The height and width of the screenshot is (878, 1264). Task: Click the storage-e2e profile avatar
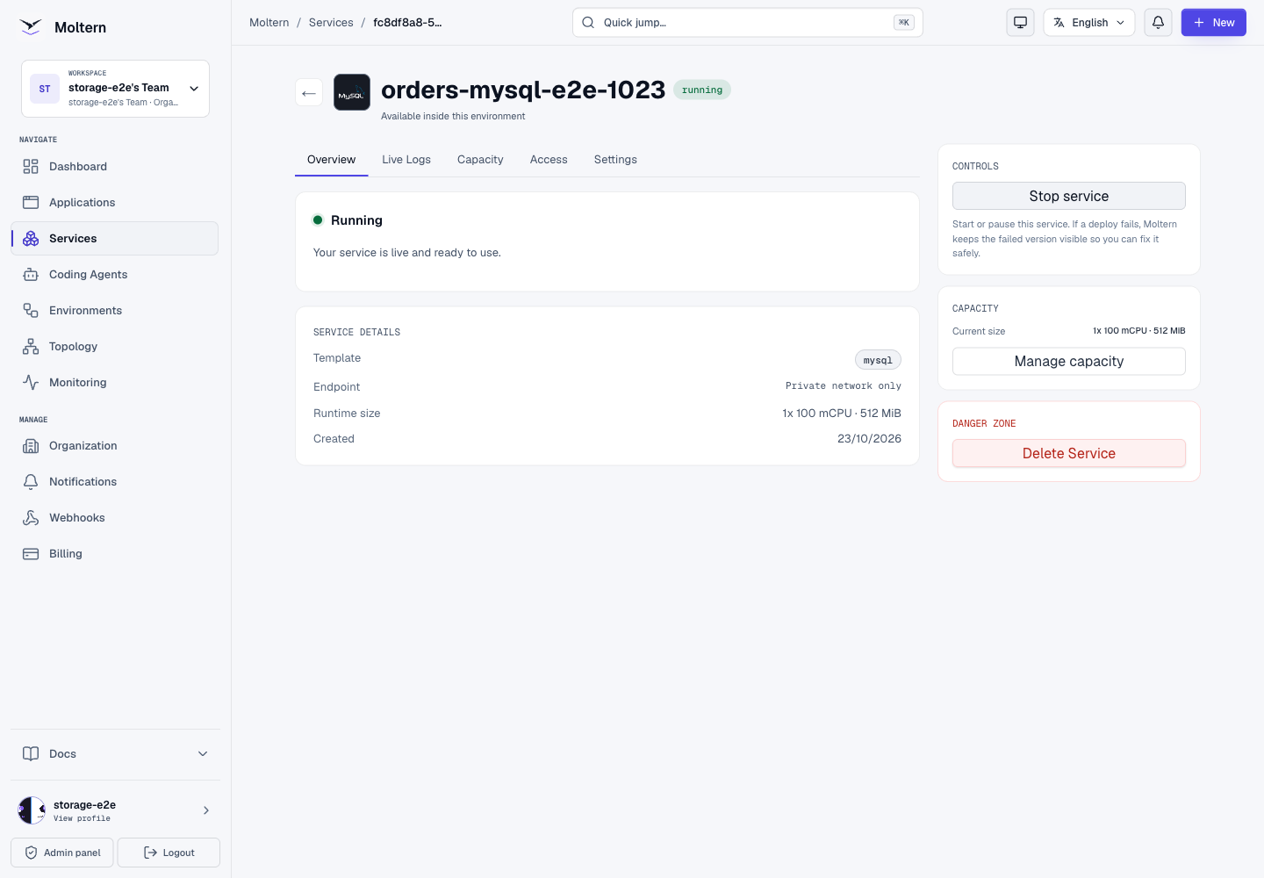click(x=32, y=810)
